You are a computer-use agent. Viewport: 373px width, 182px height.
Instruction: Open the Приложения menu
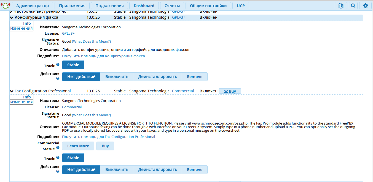click(x=72, y=6)
